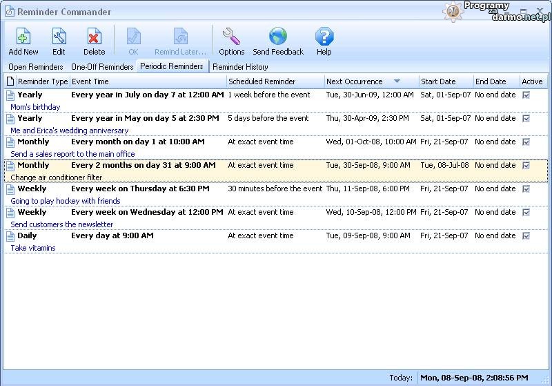The width and height of the screenshot is (552, 386).
Task: Open the Reminder History tab
Action: [x=240, y=67]
